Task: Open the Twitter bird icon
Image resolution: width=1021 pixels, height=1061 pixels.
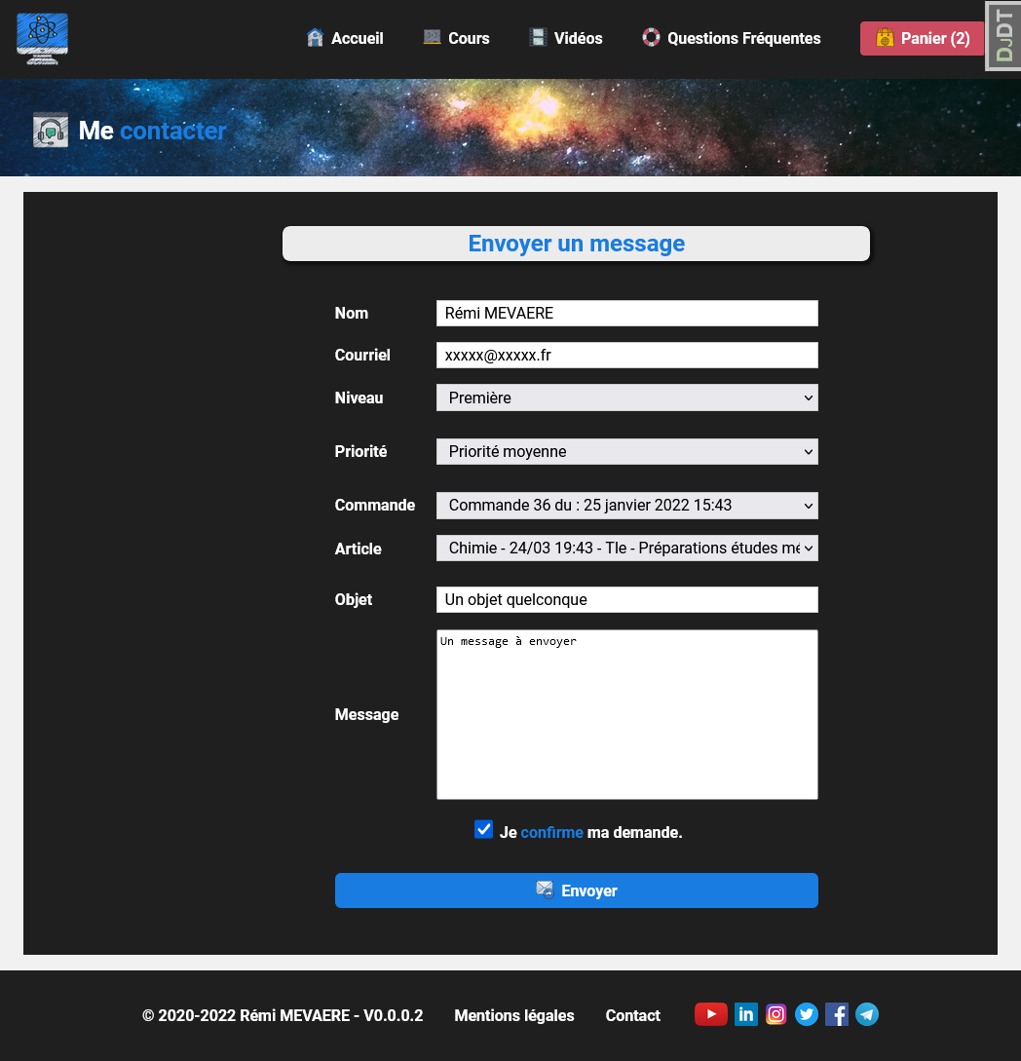Action: pos(806,1014)
